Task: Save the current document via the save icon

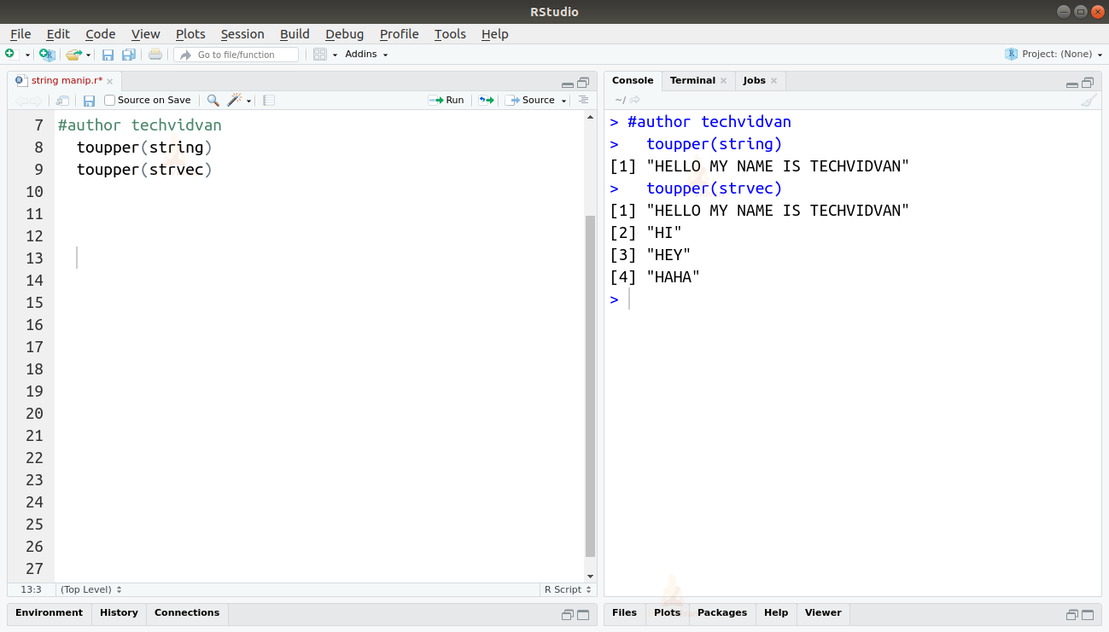Action: tap(108, 54)
